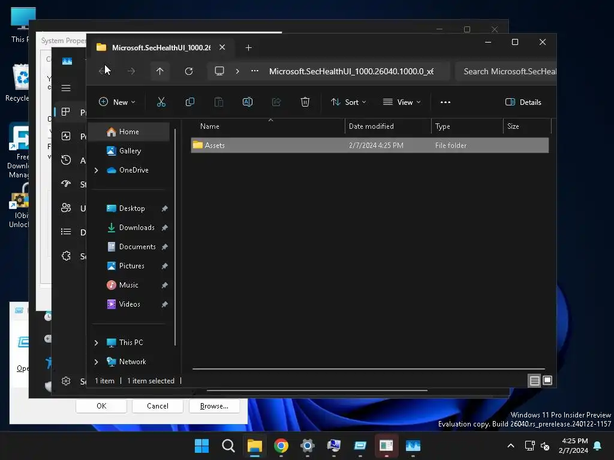The height and width of the screenshot is (460, 614).
Task: Click the Search Microsoft.SecHealthUI box
Action: tap(506, 72)
